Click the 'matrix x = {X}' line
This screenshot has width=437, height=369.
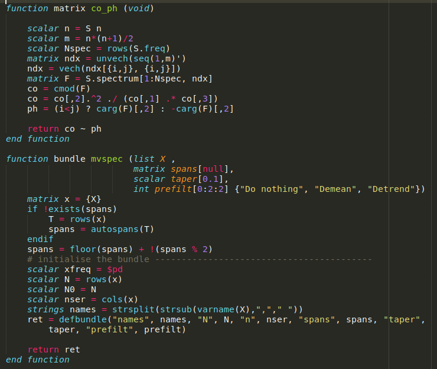[x=64, y=199]
